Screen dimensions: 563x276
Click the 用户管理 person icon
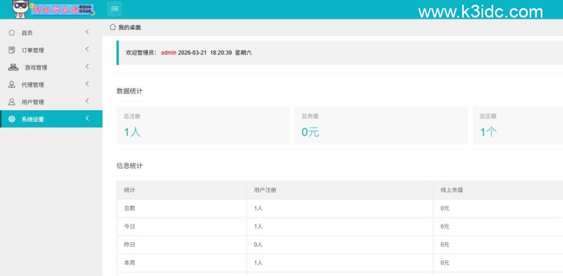tap(12, 102)
